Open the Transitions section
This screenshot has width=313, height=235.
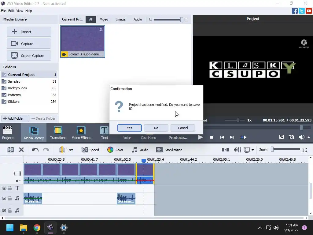pos(58,133)
